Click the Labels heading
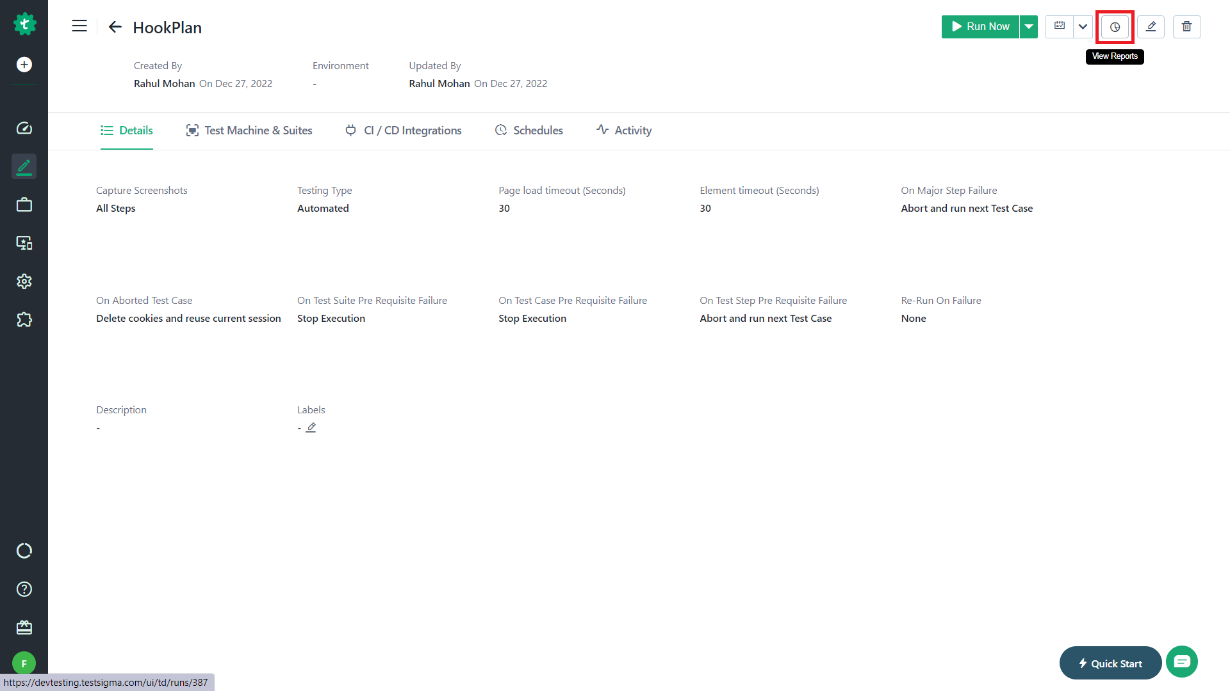This screenshot has height=691, width=1230. [x=311, y=410]
